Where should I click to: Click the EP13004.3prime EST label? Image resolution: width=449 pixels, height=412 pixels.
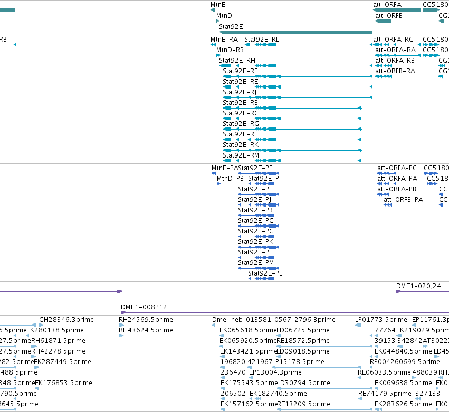click(275, 372)
